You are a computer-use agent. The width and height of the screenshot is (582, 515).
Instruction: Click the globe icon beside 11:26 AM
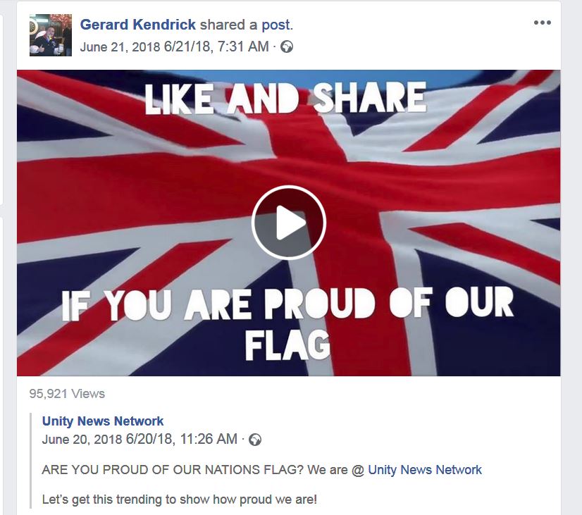pos(254,440)
